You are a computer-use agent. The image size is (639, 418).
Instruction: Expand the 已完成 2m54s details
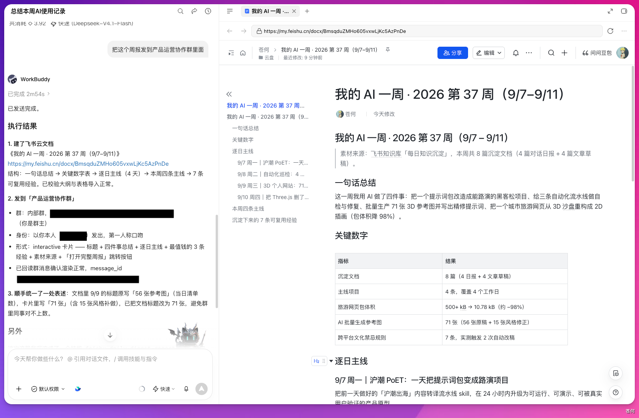(29, 94)
